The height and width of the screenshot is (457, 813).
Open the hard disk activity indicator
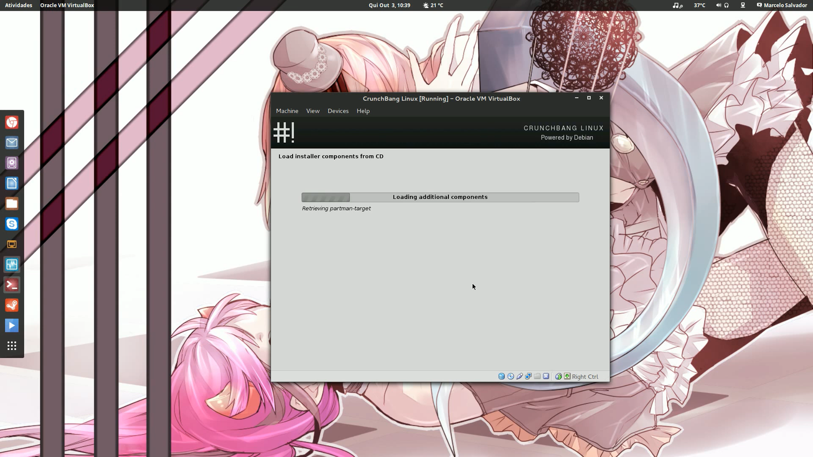[502, 376]
